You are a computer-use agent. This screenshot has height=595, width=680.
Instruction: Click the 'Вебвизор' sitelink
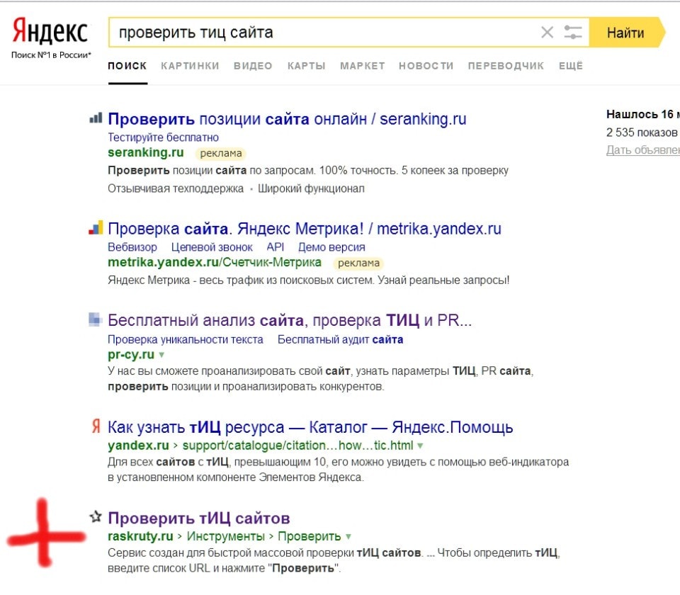pyautogui.click(x=132, y=247)
